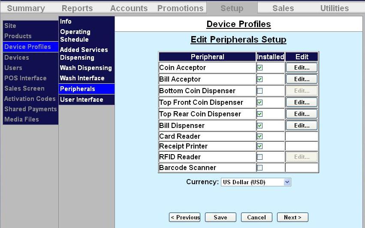
Task: Edit the Top Front Coin Dispenser
Action: 302,102
